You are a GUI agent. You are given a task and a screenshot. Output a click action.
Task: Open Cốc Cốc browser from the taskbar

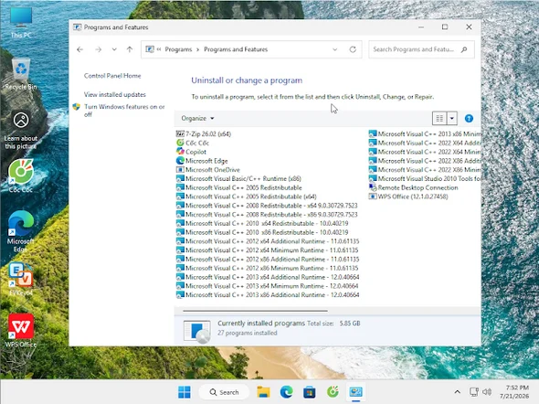click(333, 392)
